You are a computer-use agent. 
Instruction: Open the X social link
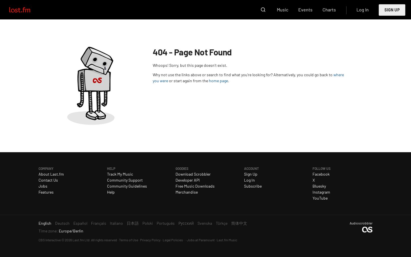314,180
